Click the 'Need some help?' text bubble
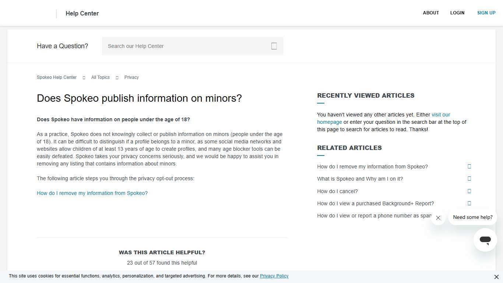 (x=472, y=217)
